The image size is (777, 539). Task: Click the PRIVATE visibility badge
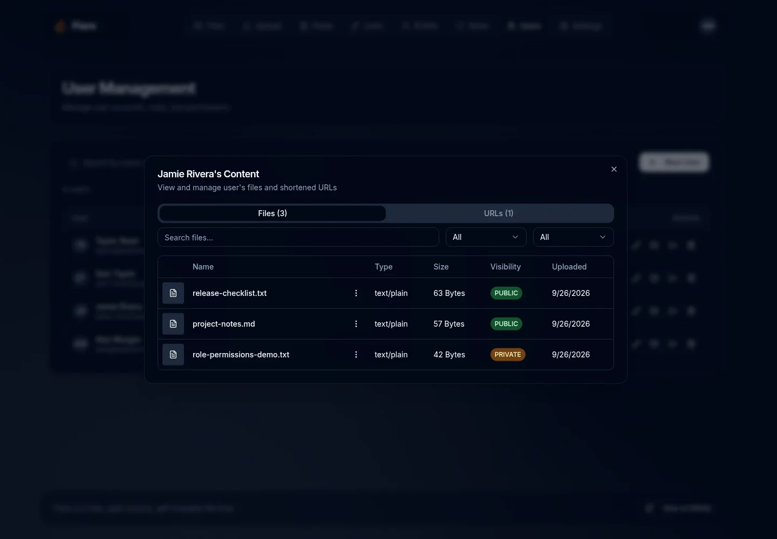pos(508,355)
